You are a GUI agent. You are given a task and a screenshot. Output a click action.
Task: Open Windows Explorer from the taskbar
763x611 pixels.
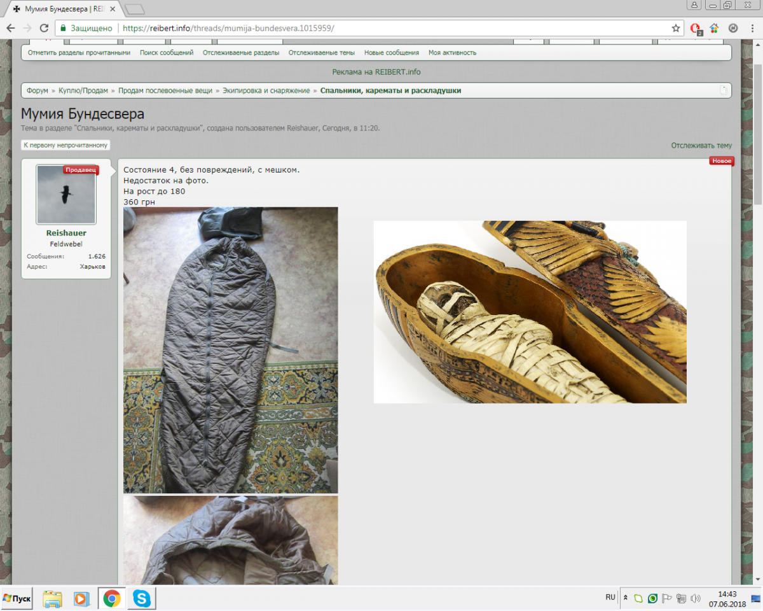[x=53, y=599]
